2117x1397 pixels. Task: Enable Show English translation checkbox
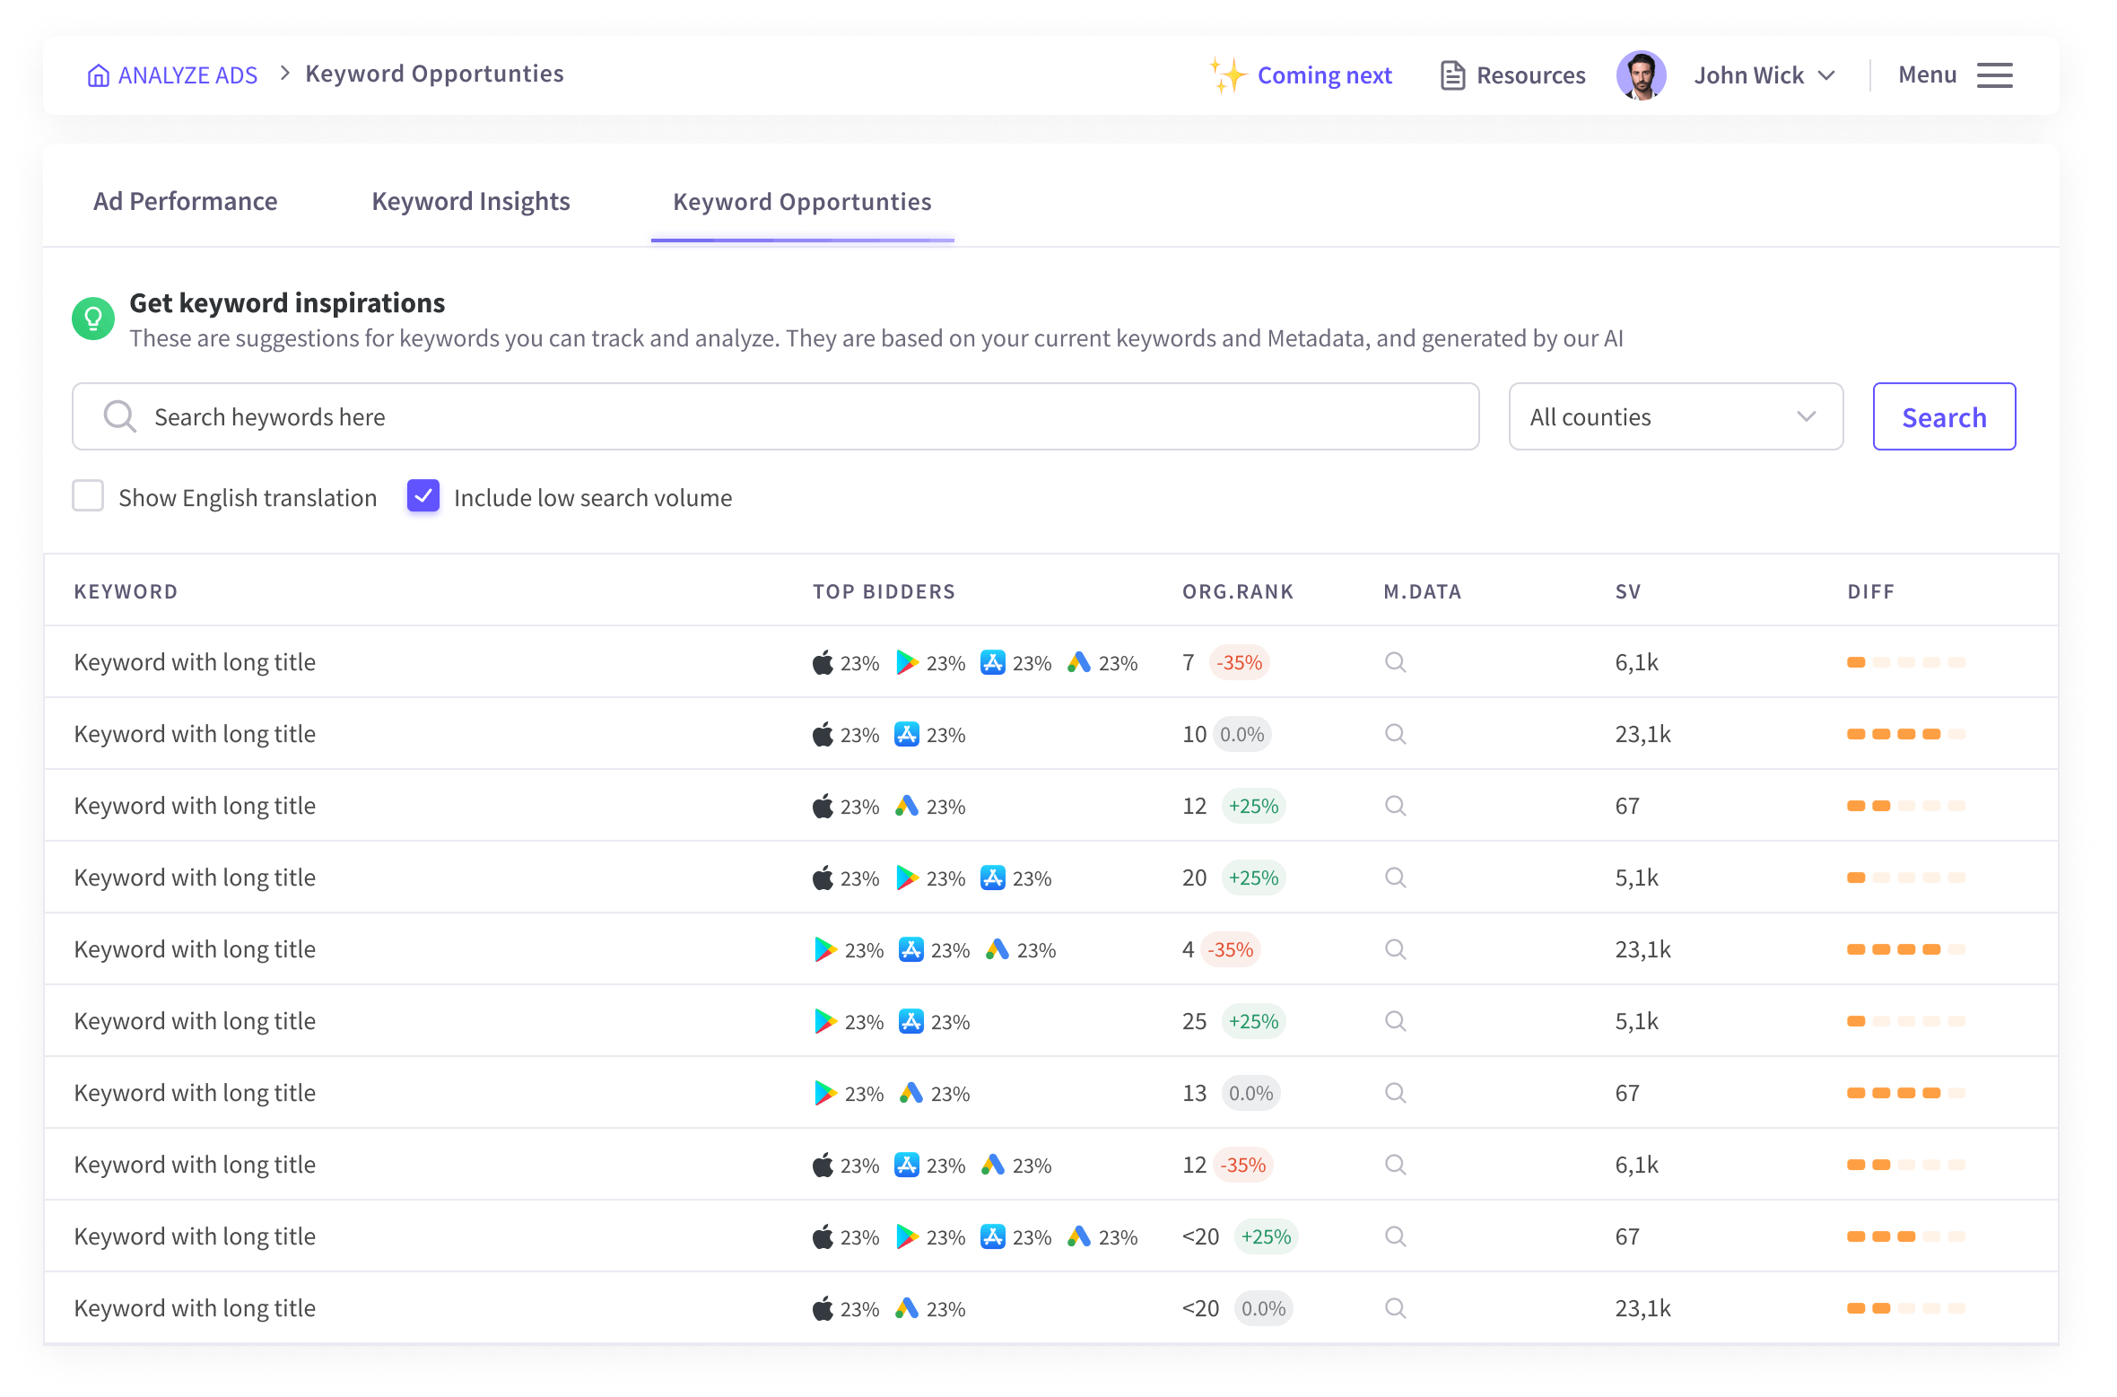pyautogui.click(x=88, y=495)
